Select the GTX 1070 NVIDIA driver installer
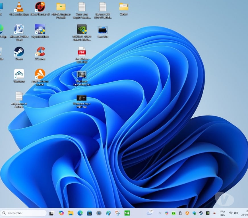The height and width of the screenshot is (218, 248). pyautogui.click(x=82, y=29)
